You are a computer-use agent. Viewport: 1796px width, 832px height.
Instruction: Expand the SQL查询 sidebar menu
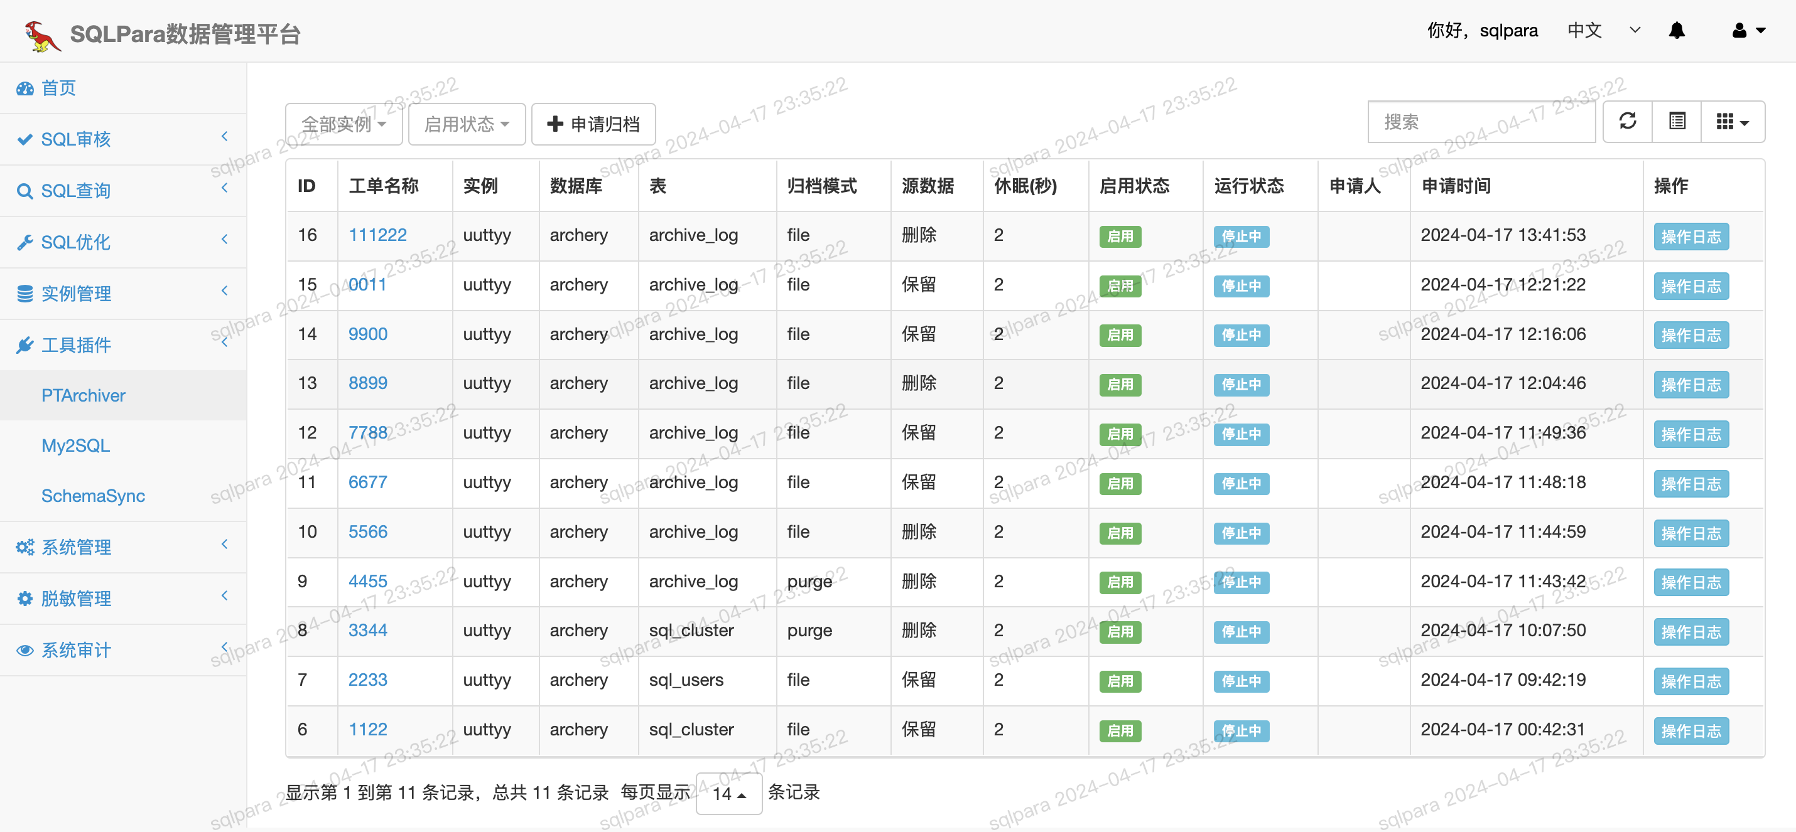tap(75, 191)
